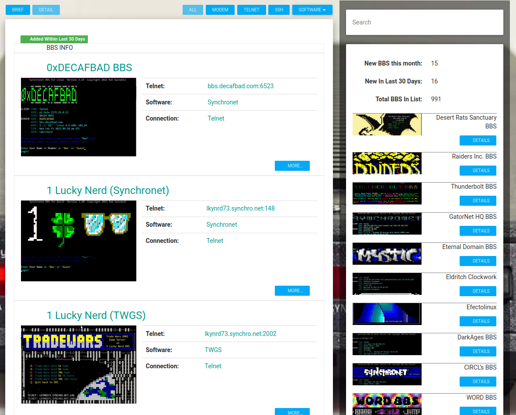516x415 pixels.
Task: Click the Efectolinux name
Action: point(481,307)
